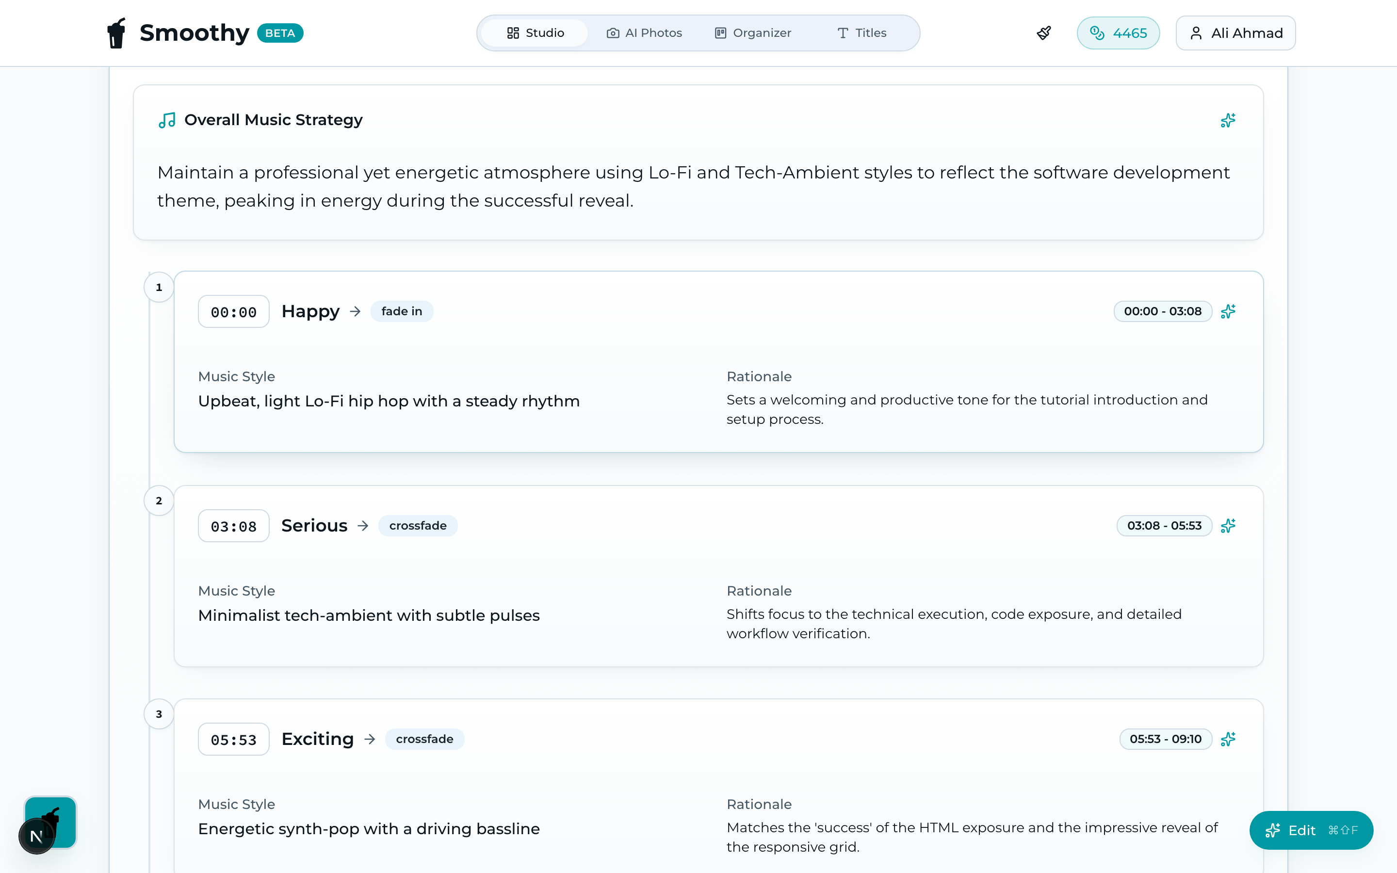Click the sparkle icon beside 03:08 - 05:53
This screenshot has height=873, width=1397.
[1228, 525]
